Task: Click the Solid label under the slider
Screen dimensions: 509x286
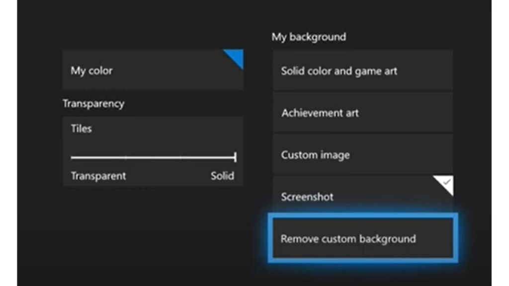Action: (x=222, y=176)
